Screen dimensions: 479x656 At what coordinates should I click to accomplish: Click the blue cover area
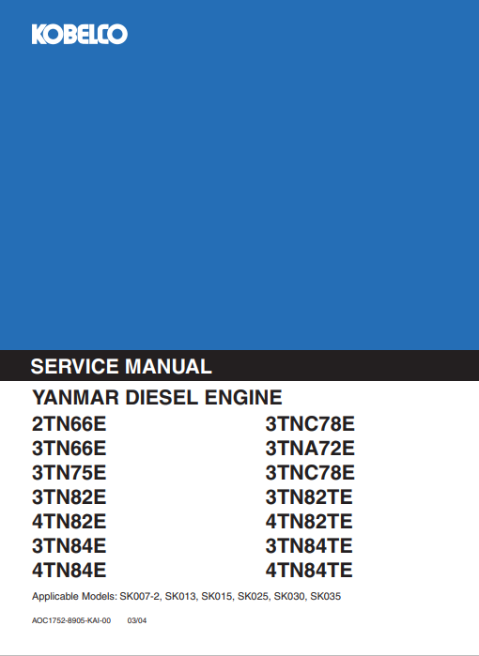tap(239, 189)
